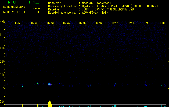Screen dimensions: 169x107
Task: Click the Observer label
Action: coord(55,3)
